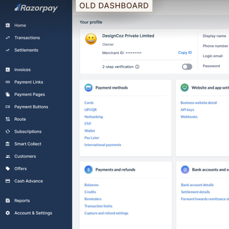Viewport: 229px width, 229px height.
Task: Click the Reports document icon
Action: [x=8, y=200]
